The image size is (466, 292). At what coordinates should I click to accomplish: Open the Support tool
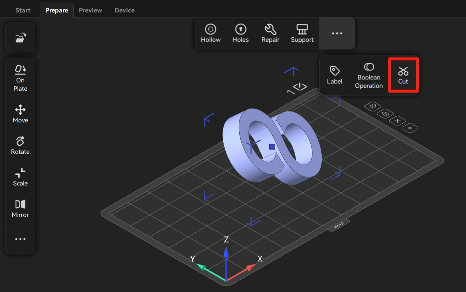(x=302, y=33)
